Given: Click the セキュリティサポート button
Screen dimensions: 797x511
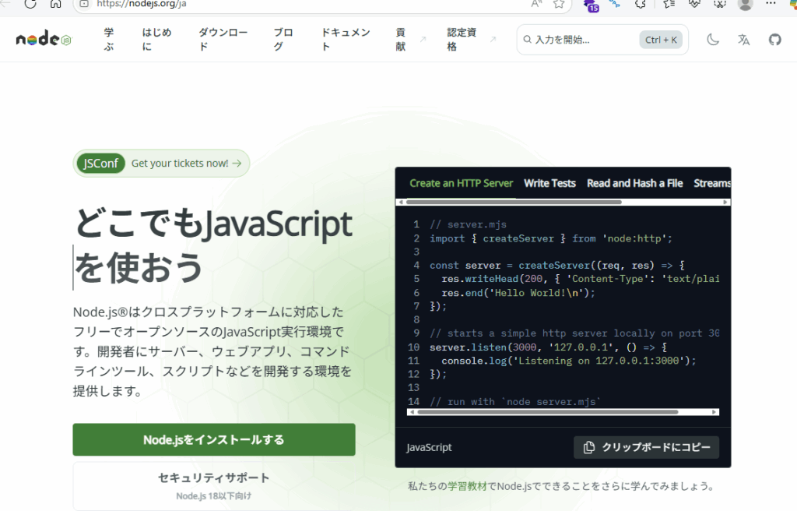Looking at the screenshot, I should tap(214, 485).
